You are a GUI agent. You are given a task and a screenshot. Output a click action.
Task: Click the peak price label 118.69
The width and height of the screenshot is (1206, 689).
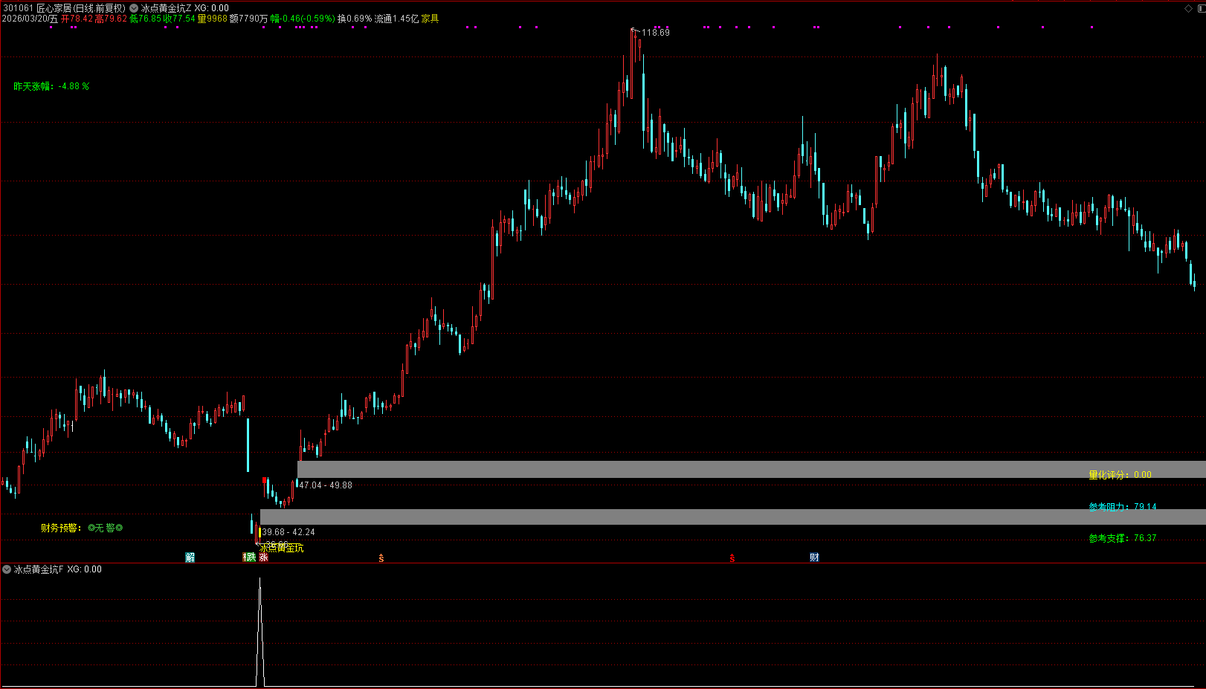click(656, 33)
